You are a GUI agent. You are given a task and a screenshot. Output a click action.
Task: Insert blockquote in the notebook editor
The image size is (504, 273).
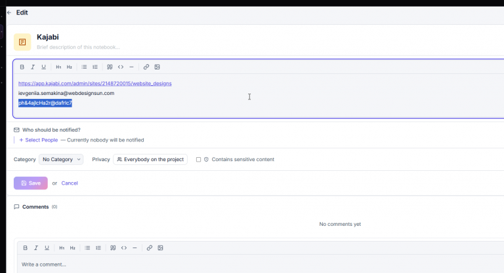pos(110,67)
